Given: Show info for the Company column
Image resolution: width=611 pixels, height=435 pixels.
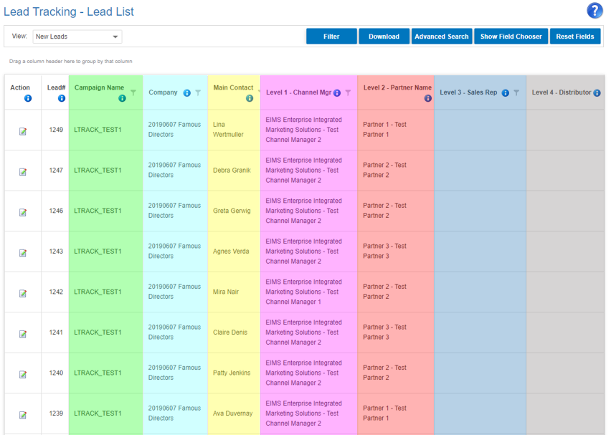Looking at the screenshot, I should coord(187,92).
